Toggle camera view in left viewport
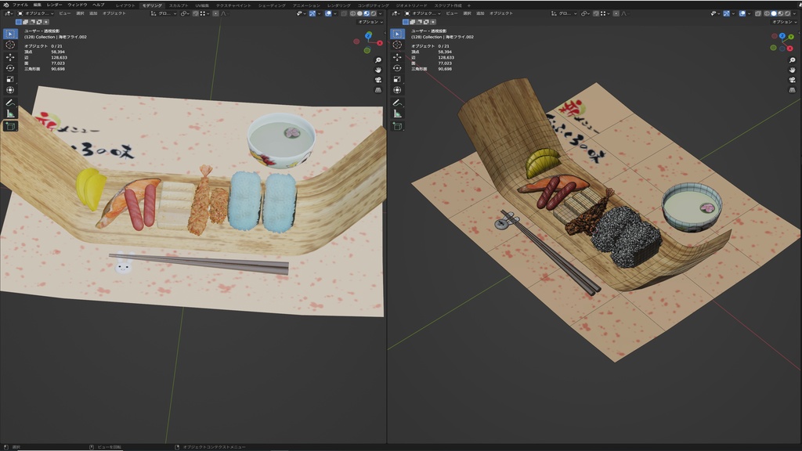 378,80
